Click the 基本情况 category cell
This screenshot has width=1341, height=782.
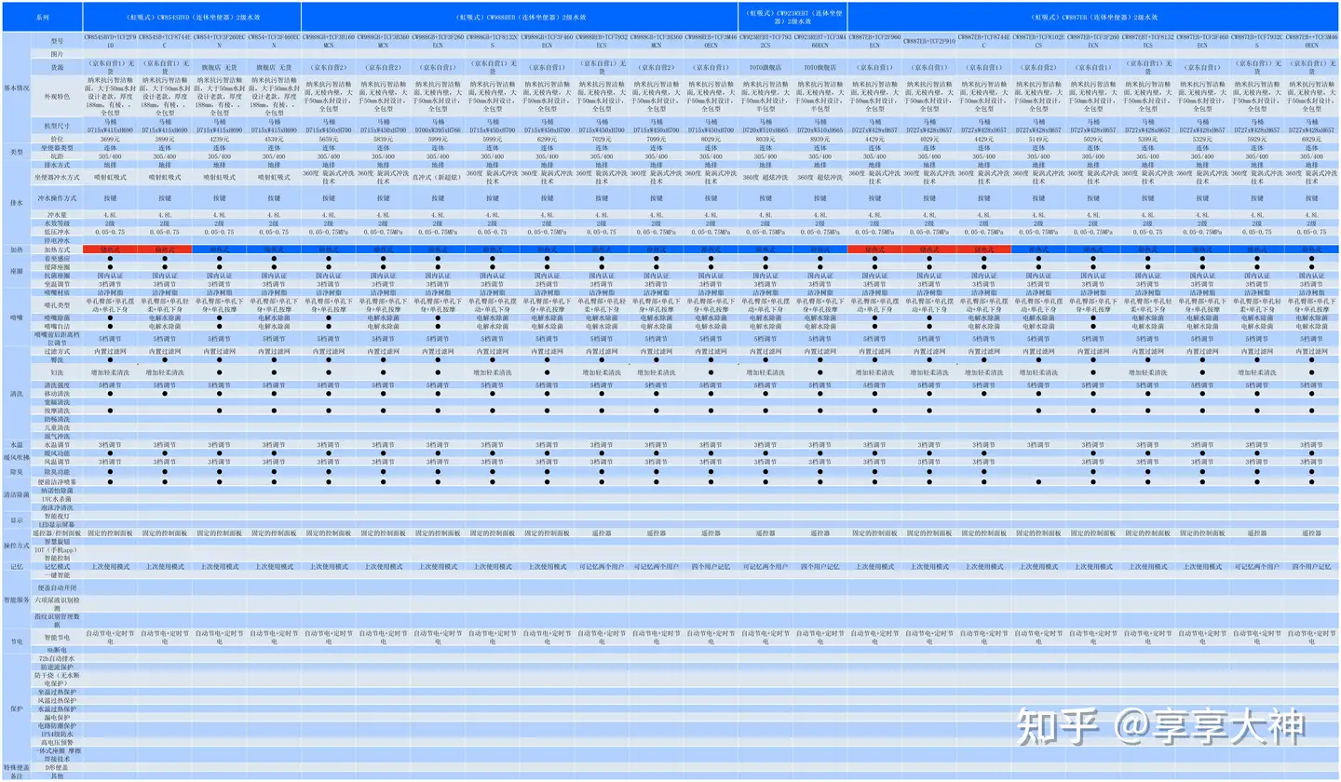pos(16,88)
